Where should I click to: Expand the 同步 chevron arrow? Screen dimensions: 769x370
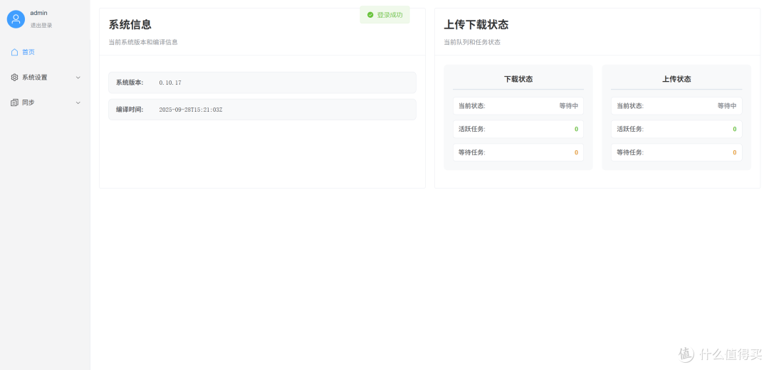click(78, 103)
